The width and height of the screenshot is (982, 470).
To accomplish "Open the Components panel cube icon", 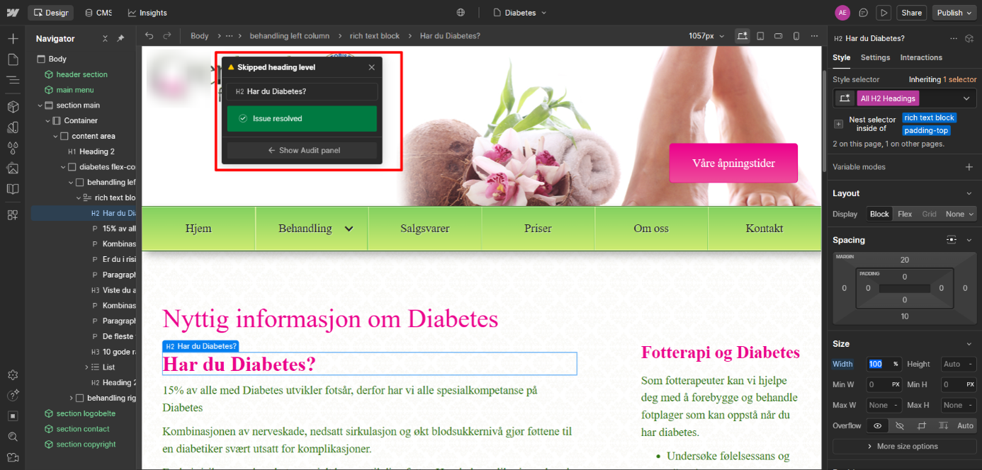I will click(x=13, y=106).
